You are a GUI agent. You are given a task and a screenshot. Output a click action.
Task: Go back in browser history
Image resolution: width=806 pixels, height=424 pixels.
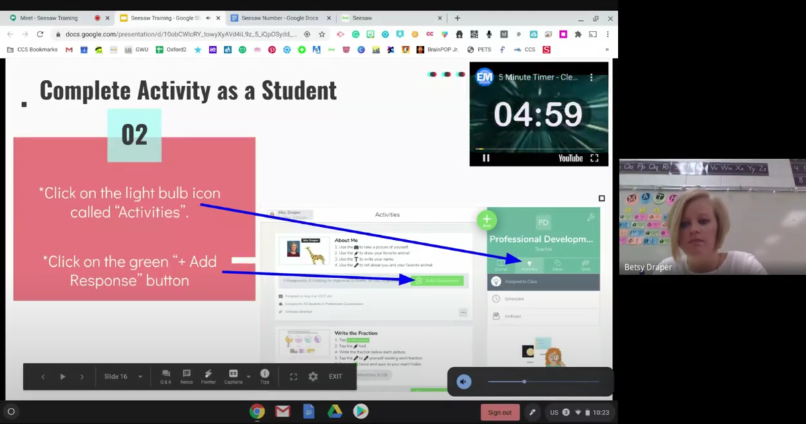click(10, 34)
